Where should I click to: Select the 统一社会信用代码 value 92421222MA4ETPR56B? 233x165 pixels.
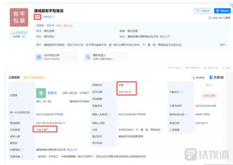pos(50,114)
